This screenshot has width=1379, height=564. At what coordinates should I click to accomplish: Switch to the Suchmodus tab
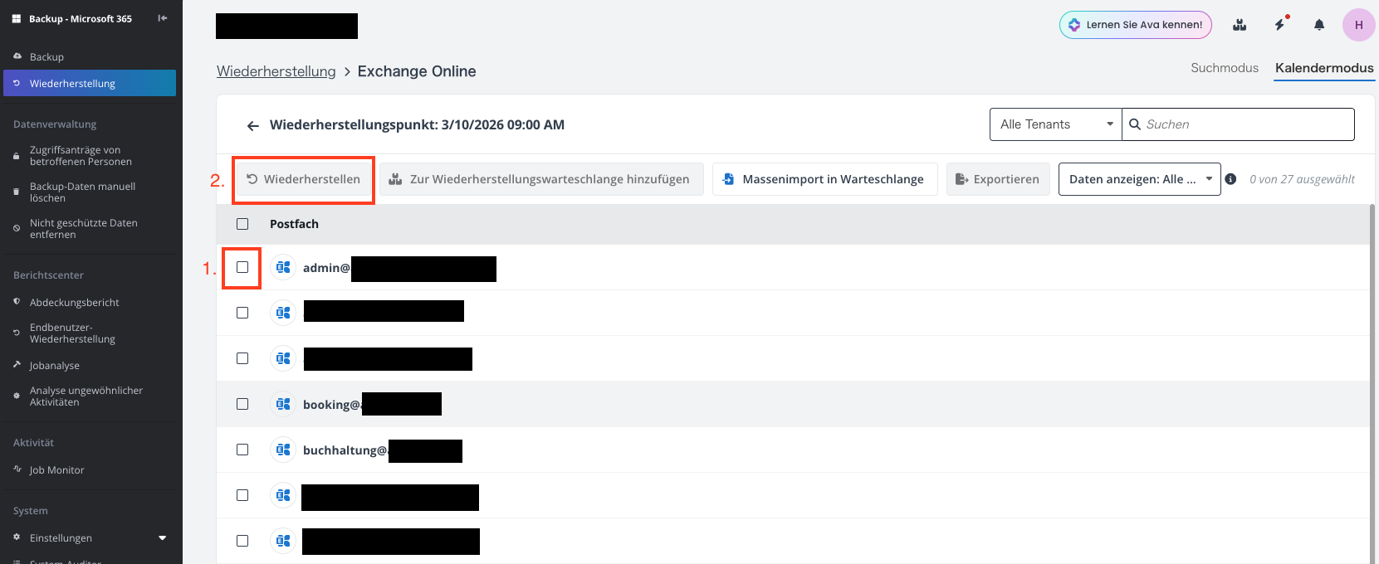[1225, 68]
